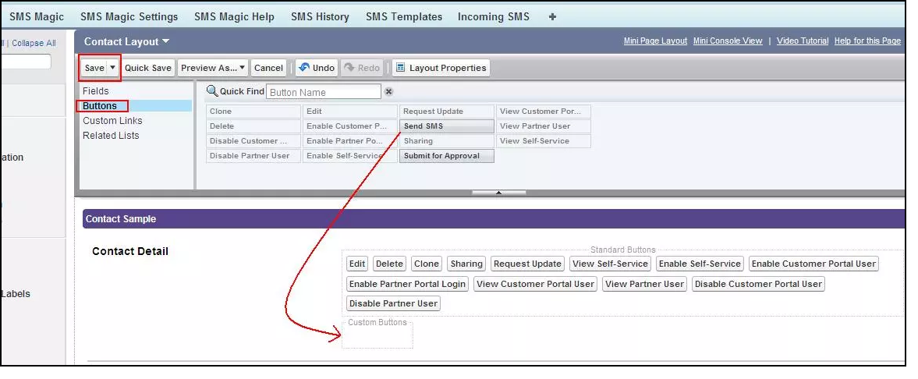Switch to the SMS Magic tab

[37, 17]
